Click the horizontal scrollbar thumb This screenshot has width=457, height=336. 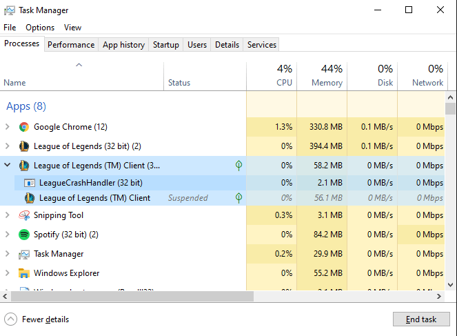pyautogui.click(x=132, y=297)
